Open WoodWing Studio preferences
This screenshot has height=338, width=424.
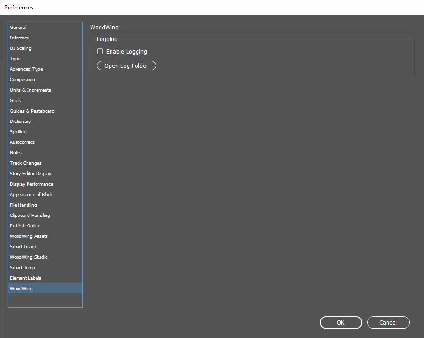[29, 257]
